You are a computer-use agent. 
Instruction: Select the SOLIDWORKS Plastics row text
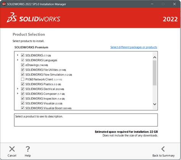pos(43,84)
